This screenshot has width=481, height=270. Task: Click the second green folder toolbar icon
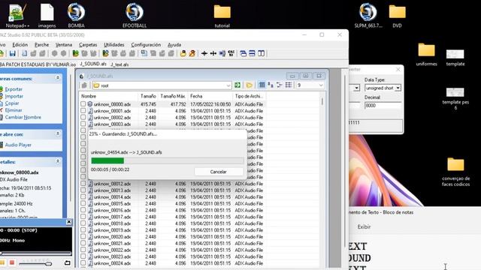[x=105, y=53]
